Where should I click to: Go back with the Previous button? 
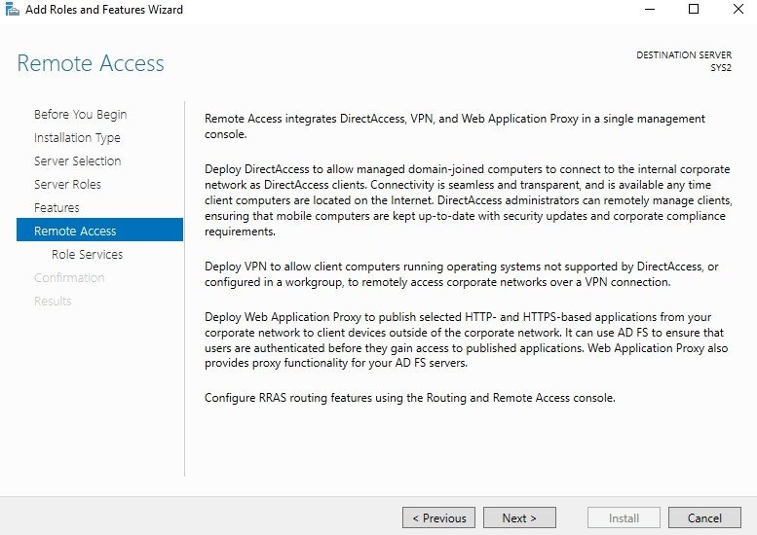tap(438, 517)
